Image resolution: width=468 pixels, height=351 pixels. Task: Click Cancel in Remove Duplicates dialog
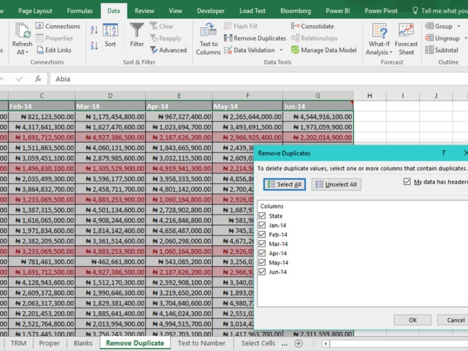453,320
